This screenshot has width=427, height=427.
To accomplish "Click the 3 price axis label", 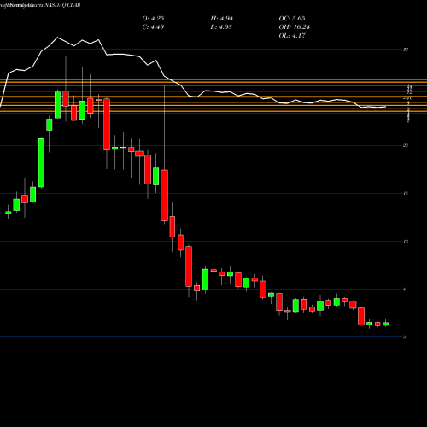I will pyautogui.click(x=405, y=337).
